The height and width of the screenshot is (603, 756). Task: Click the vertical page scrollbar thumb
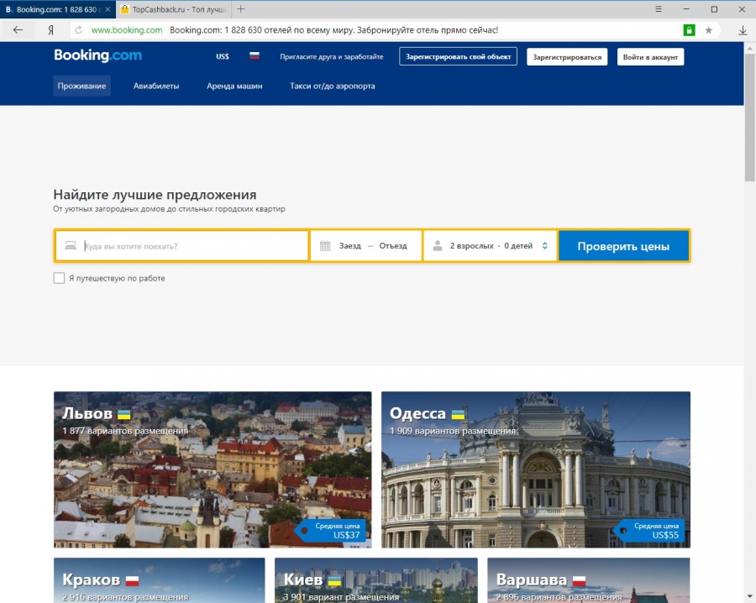tap(750, 116)
